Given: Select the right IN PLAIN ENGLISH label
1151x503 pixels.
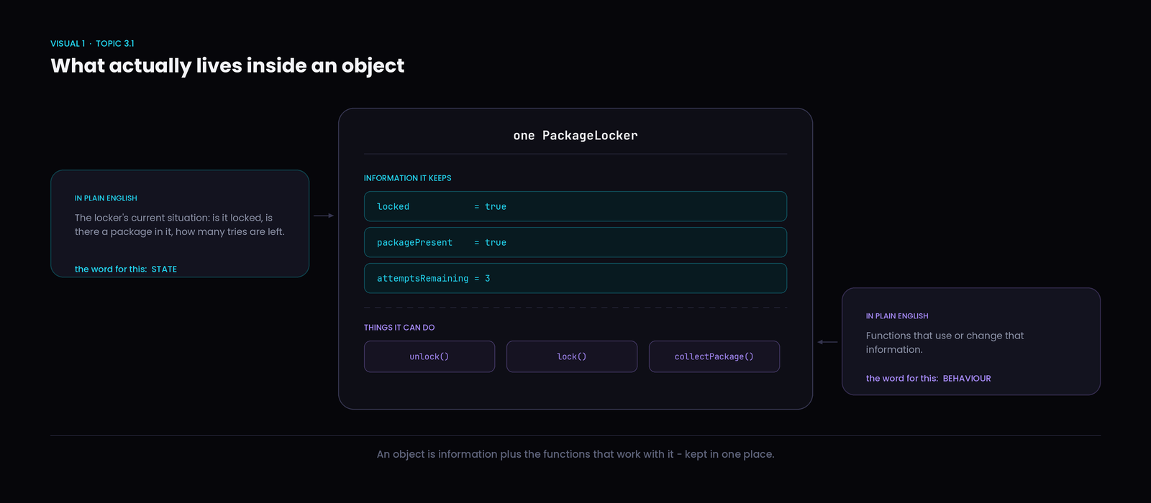Looking at the screenshot, I should pyautogui.click(x=897, y=316).
